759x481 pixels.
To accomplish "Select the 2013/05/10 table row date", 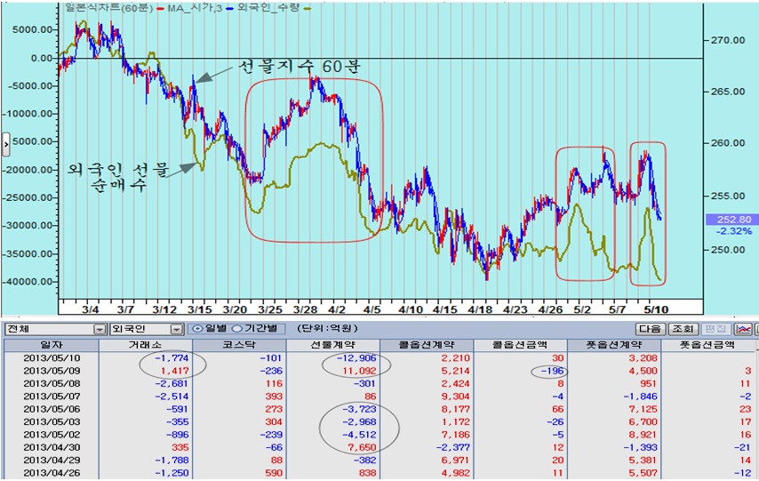I will (x=52, y=358).
